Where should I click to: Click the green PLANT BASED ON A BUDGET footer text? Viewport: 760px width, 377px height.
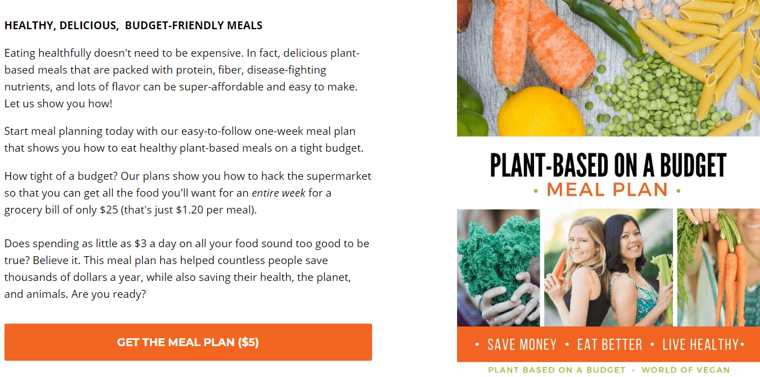click(557, 370)
